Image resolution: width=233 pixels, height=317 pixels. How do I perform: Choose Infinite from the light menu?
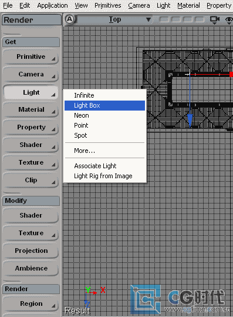[x=104, y=95]
